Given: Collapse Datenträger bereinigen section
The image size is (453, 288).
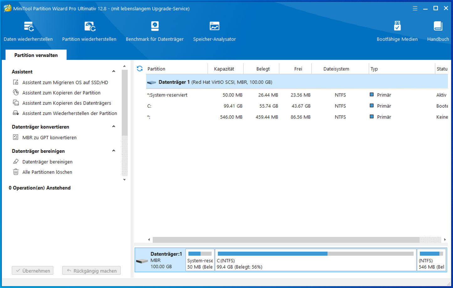Looking at the screenshot, I should pyautogui.click(x=114, y=151).
